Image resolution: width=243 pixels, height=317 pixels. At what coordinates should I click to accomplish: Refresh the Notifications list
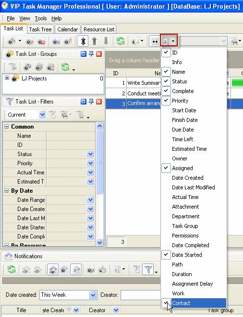(12, 269)
